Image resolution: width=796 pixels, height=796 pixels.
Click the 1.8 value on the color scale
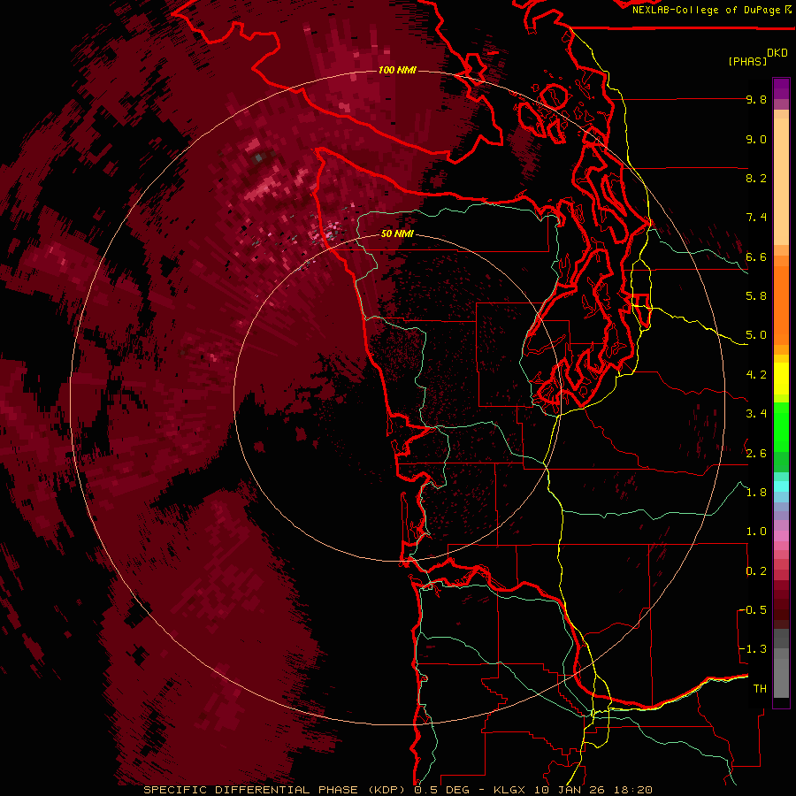click(x=756, y=493)
